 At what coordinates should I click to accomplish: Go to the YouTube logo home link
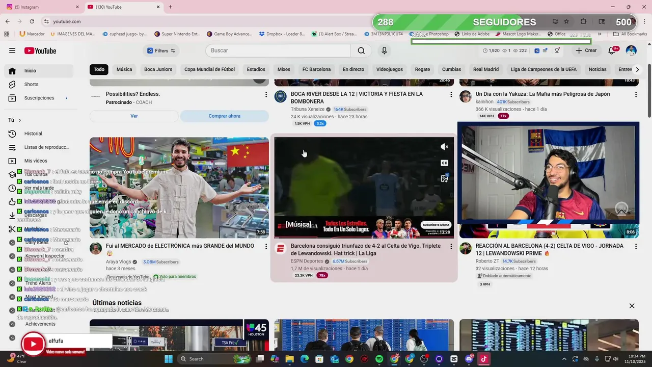(40, 50)
